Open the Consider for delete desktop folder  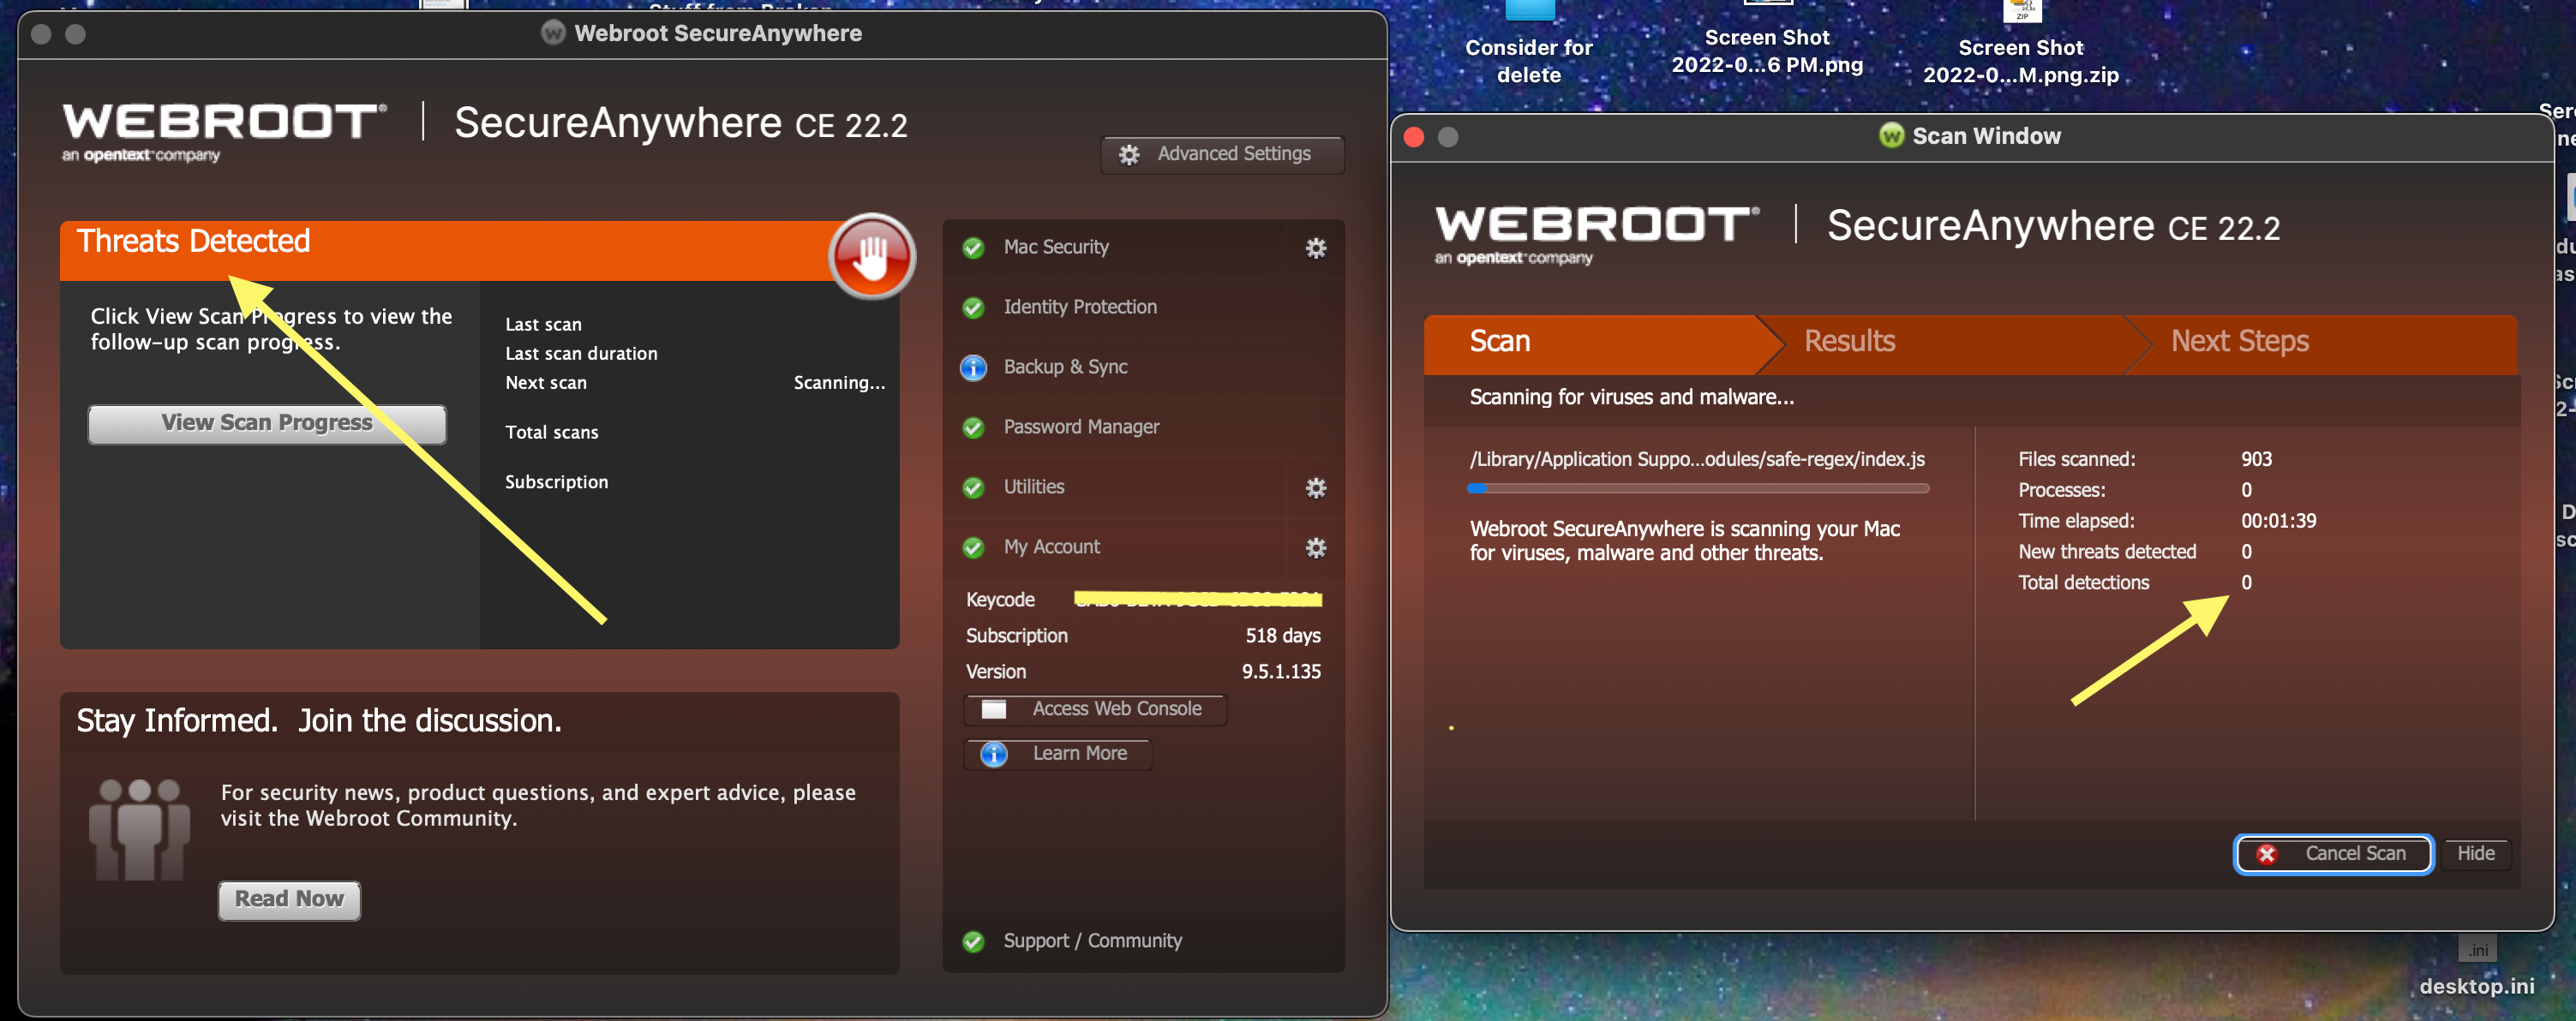pos(1528,40)
